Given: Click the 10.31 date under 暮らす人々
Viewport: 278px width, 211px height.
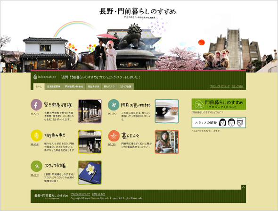Looking at the screenshot, I should pos(112,144).
